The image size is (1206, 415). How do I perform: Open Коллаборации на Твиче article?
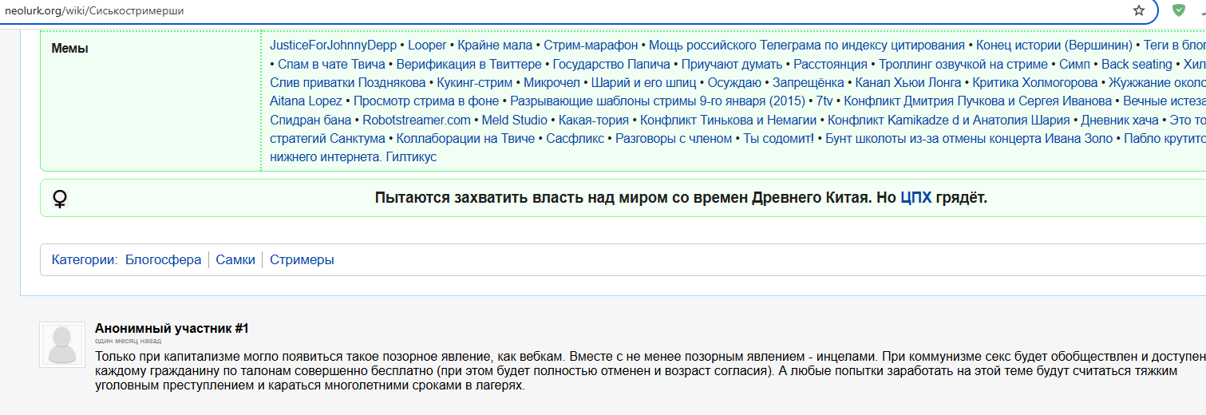coord(465,139)
